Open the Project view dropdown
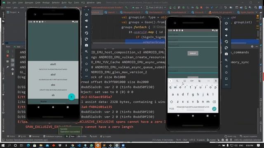The width and height of the screenshot is (264, 148). click(x=13, y=12)
